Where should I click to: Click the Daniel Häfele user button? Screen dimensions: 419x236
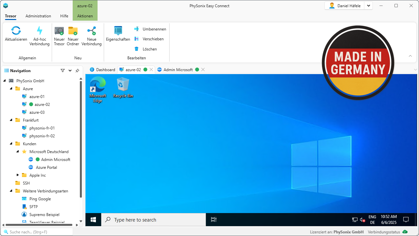coord(345,6)
